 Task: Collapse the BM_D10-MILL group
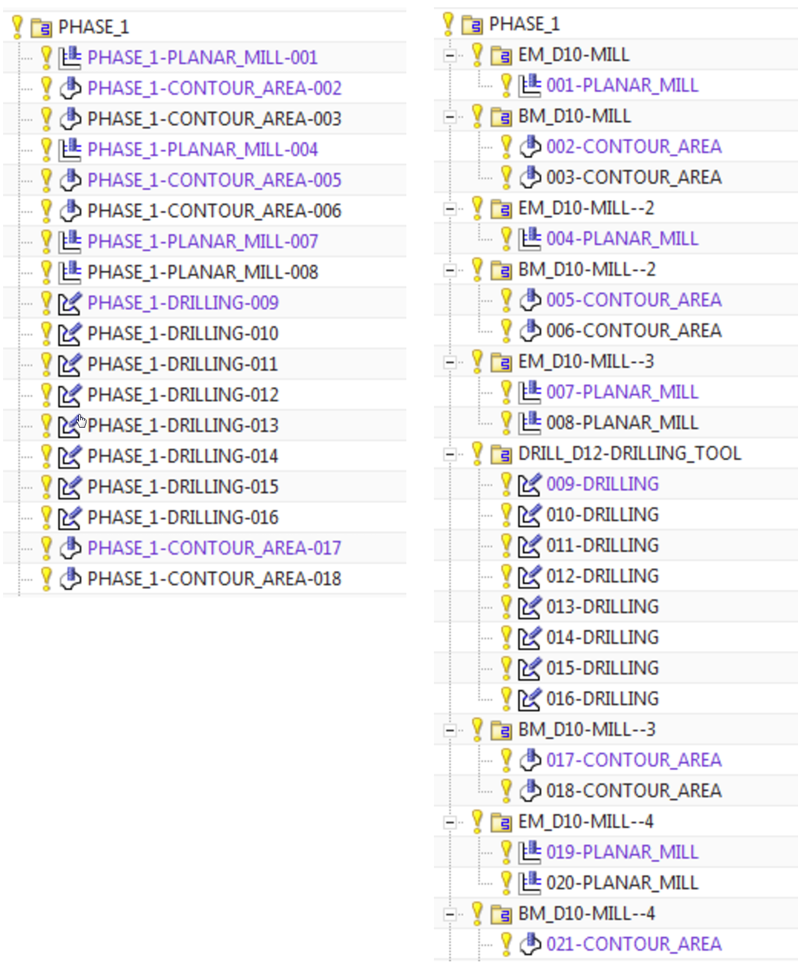[450, 117]
